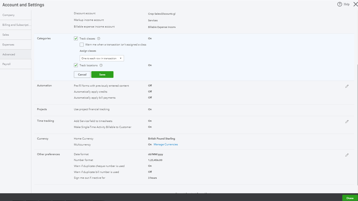Click 'Add Service field to timesheets'
The width and height of the screenshot is (358, 201).
point(93,121)
